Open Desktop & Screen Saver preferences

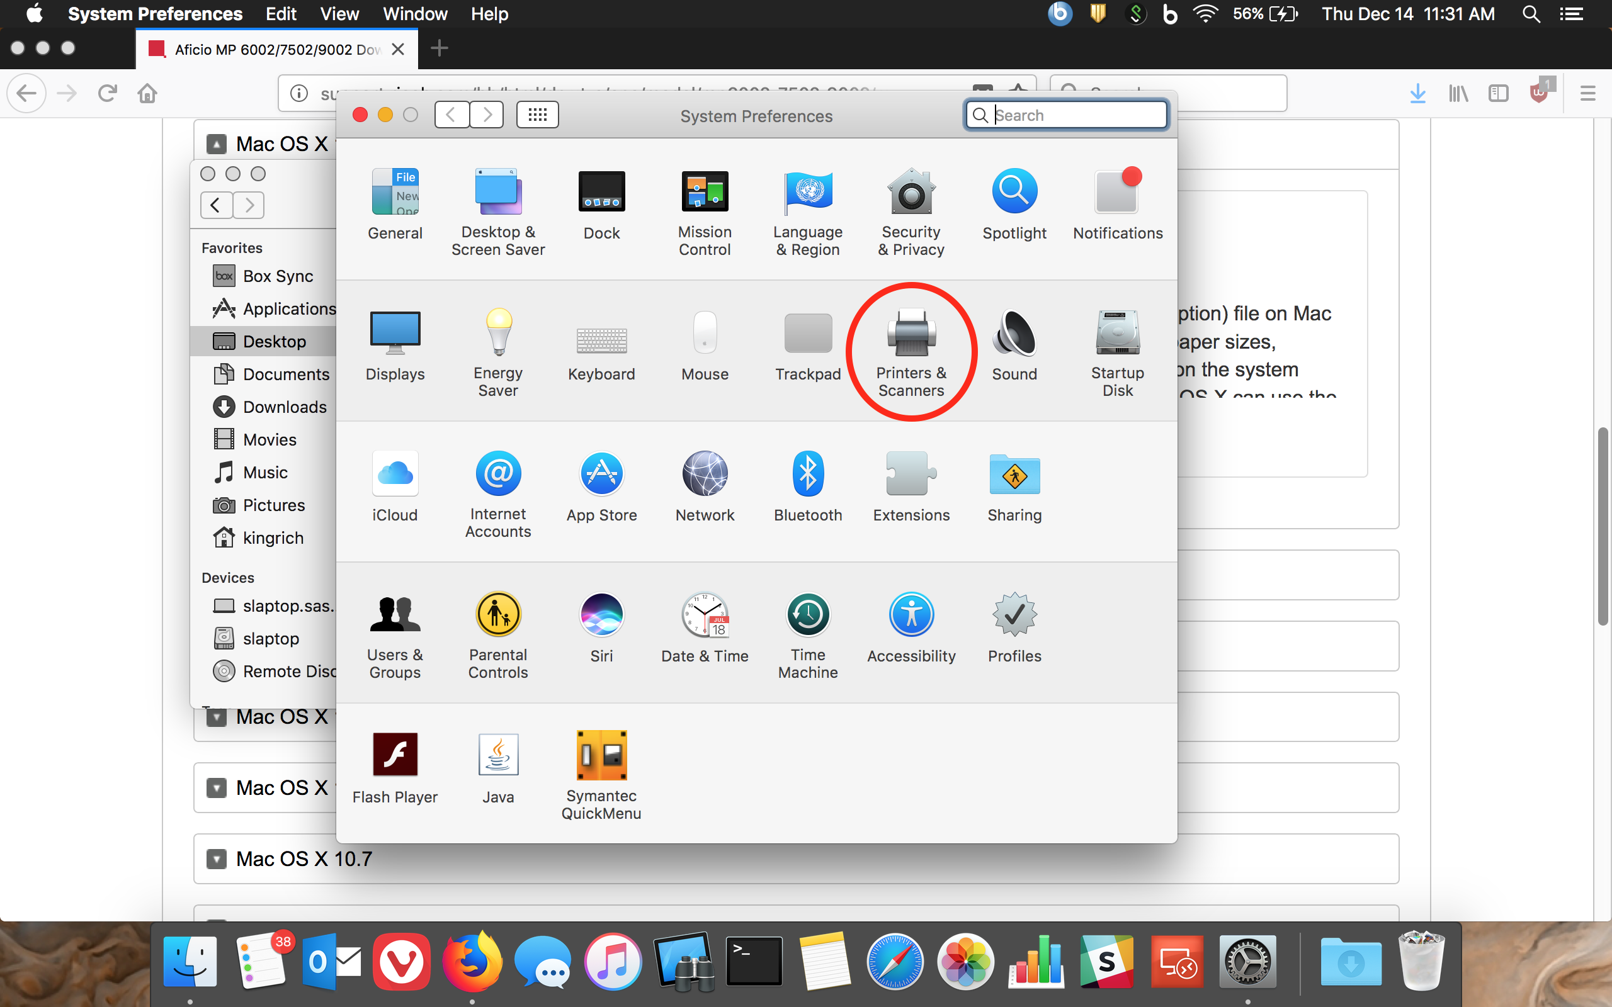click(x=498, y=213)
